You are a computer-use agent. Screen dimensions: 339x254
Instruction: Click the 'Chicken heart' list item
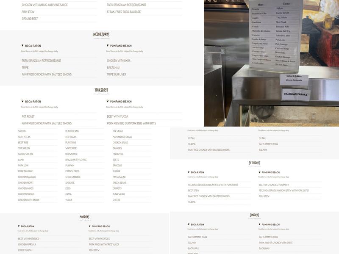(26, 182)
